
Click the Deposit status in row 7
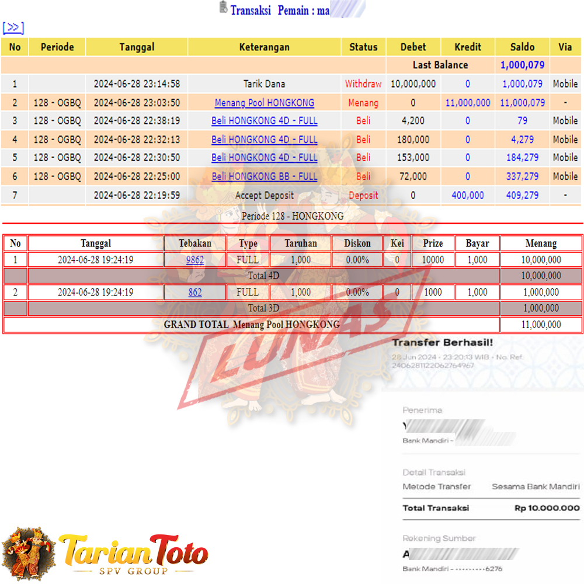point(363,196)
